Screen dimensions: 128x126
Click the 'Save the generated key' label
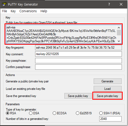point(21,96)
